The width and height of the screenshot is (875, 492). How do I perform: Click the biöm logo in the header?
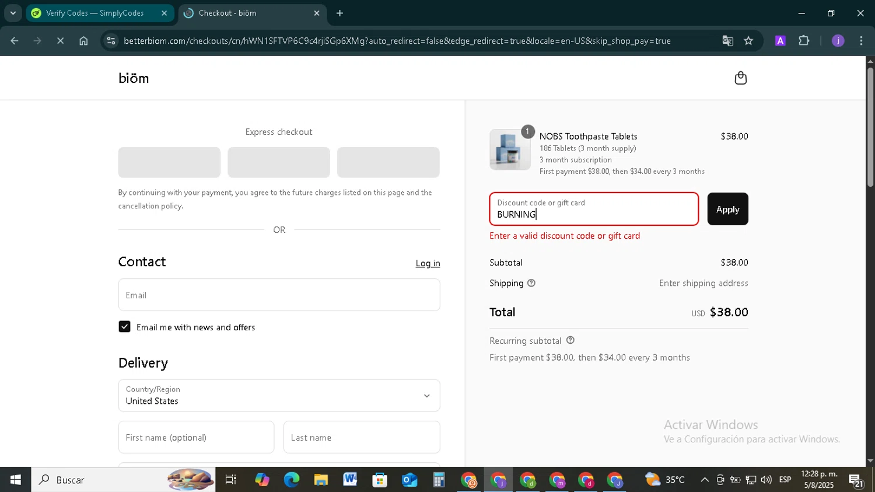pos(134,78)
